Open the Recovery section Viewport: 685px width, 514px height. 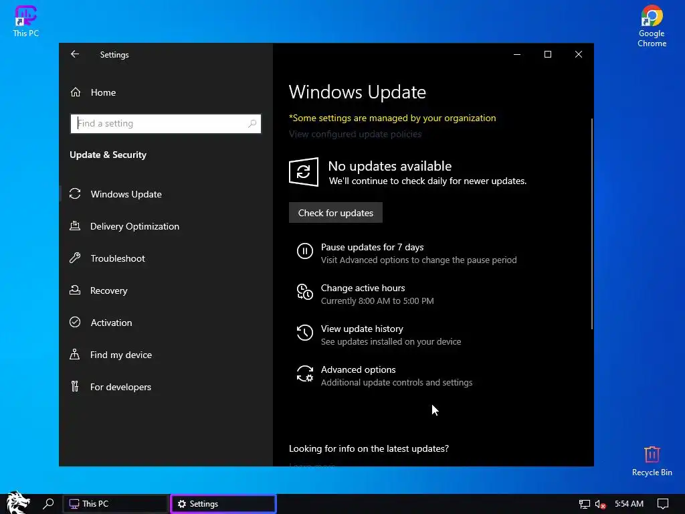(109, 290)
